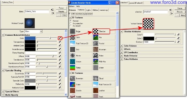Collapse the 2D Textures section
This screenshot has width=187, height=99.
(x=70, y=18)
